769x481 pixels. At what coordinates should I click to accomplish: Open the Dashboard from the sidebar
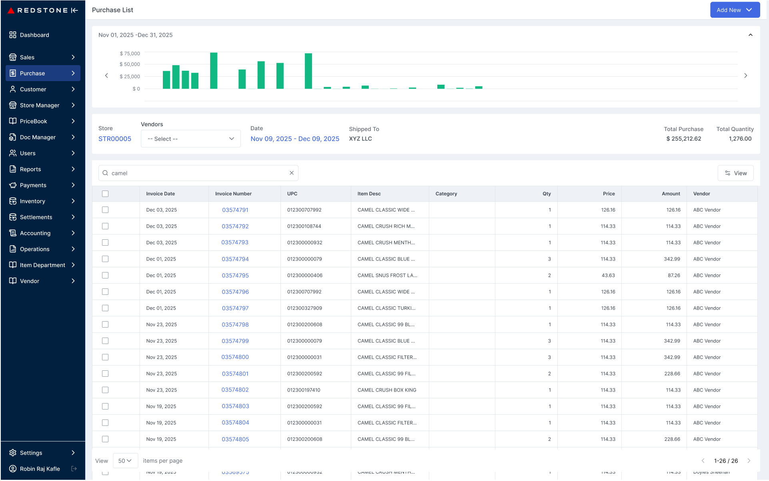pyautogui.click(x=34, y=35)
